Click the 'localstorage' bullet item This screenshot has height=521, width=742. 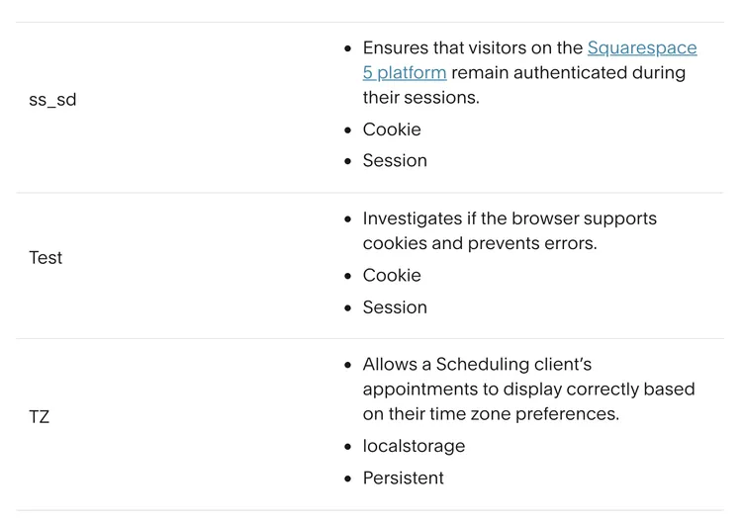click(414, 446)
